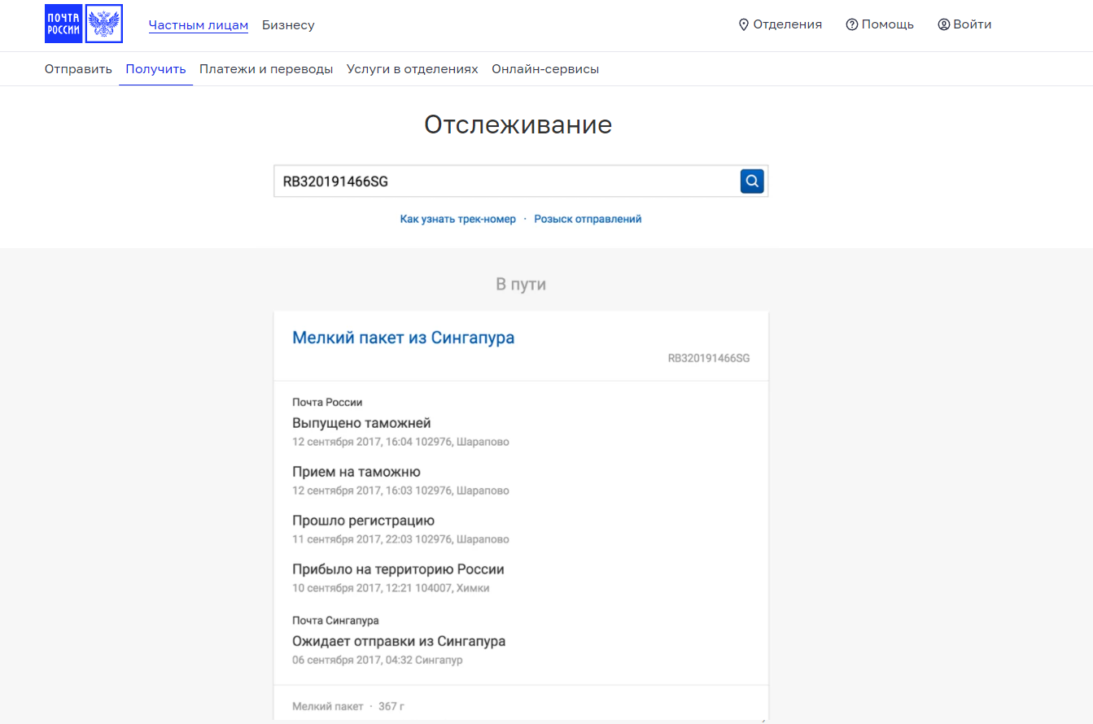Viewport: 1093px width, 724px height.
Task: Click the date 06 сентября 2017, 04:32
Action: point(352,661)
